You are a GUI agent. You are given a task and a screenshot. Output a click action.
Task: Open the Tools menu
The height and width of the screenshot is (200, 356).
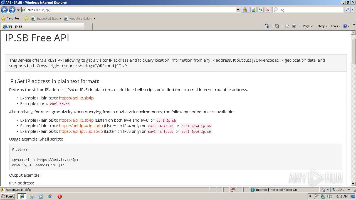point(335,26)
